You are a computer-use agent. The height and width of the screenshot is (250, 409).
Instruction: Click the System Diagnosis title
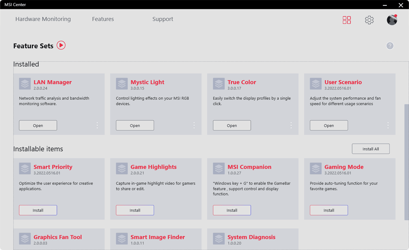pos(252,237)
